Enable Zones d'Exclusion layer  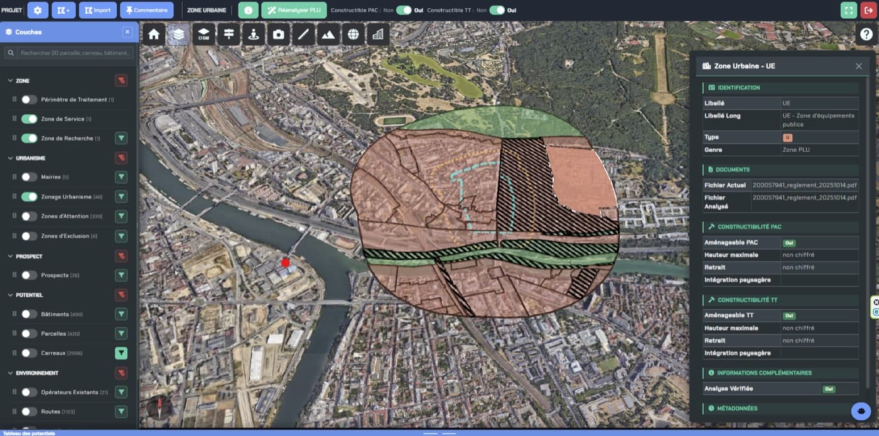29,236
